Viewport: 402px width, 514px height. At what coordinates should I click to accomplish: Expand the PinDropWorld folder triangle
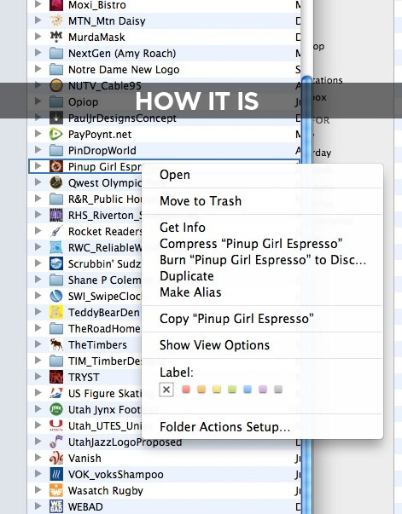pyautogui.click(x=38, y=150)
